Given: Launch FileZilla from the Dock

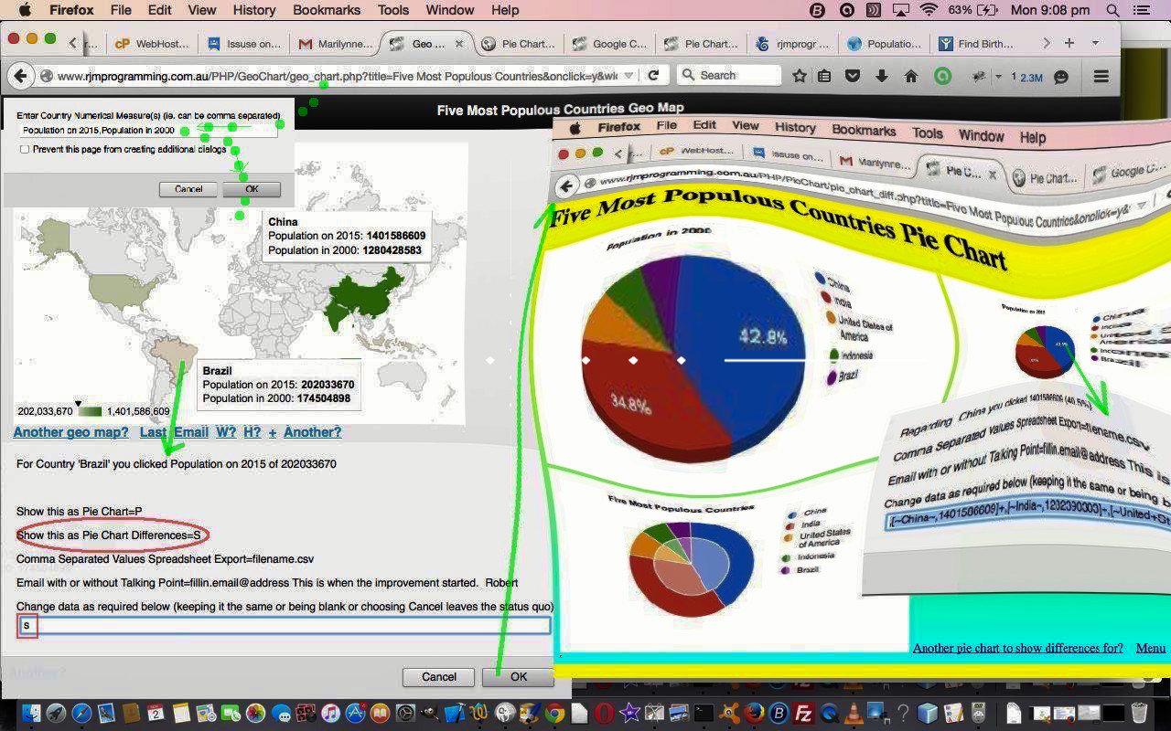Looking at the screenshot, I should (803, 713).
